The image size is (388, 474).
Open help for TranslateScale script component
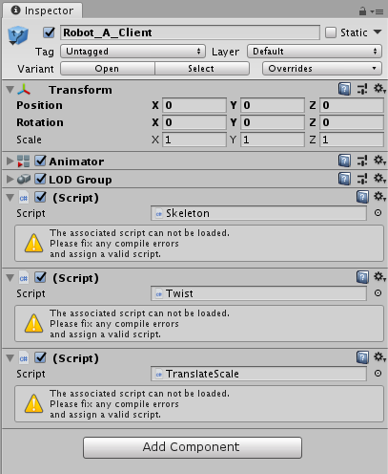click(x=362, y=357)
